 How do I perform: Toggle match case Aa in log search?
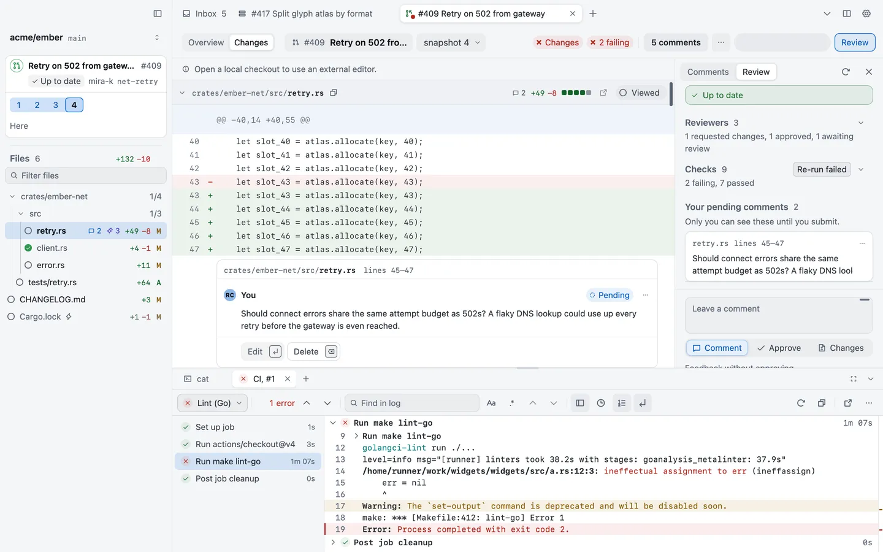click(491, 403)
